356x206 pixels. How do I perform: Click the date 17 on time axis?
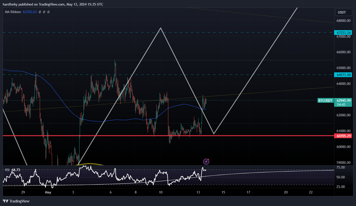pyautogui.click(x=248, y=192)
